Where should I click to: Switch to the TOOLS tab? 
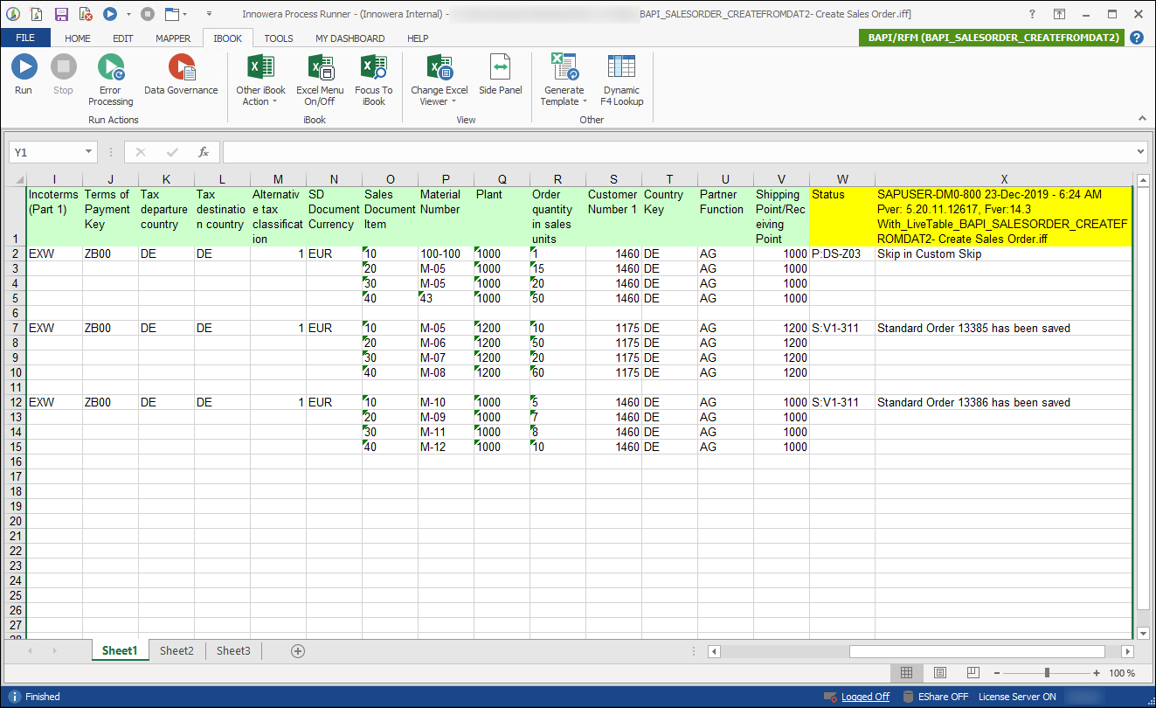click(x=279, y=38)
